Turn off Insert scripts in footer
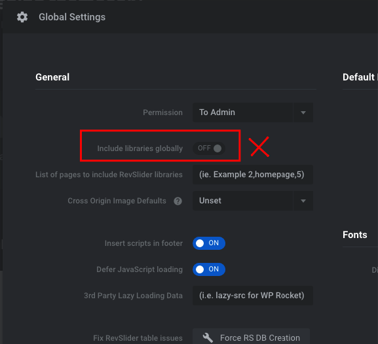Screen dimensions: 378x344 [209, 243]
